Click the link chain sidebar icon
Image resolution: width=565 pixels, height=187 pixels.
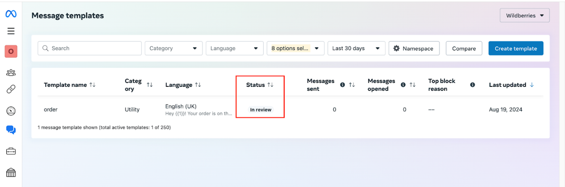[11, 90]
